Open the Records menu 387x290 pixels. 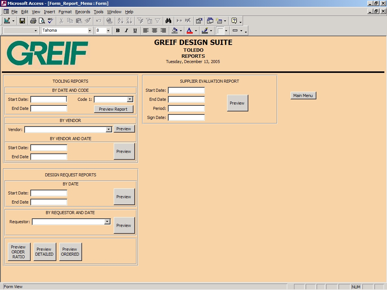tap(83, 12)
